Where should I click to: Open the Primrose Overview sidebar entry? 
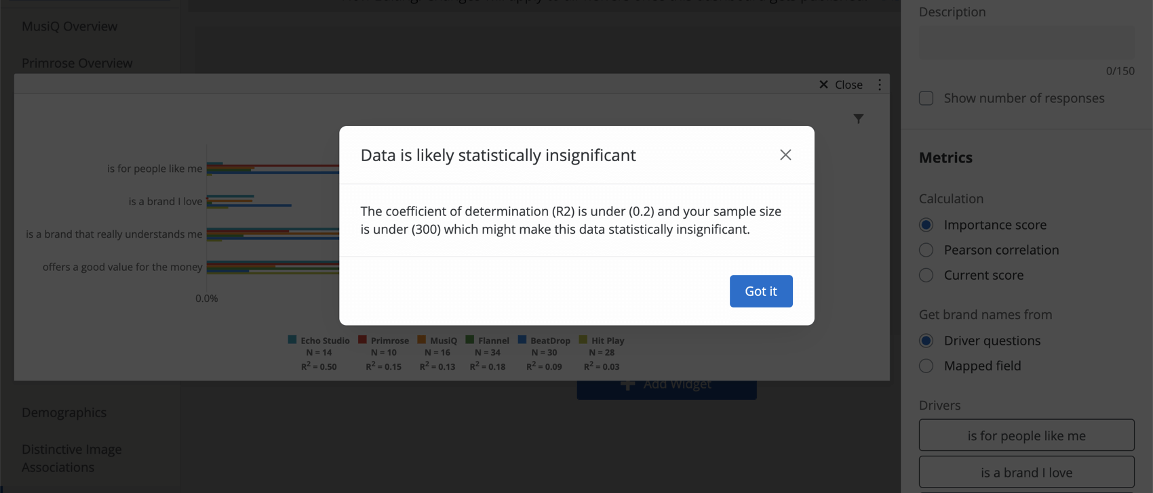[x=78, y=62]
